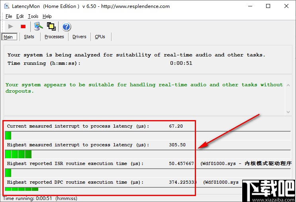Stop monitoring with the red stop button
Image resolution: width=296 pixels, height=202 pixels.
tap(23, 27)
